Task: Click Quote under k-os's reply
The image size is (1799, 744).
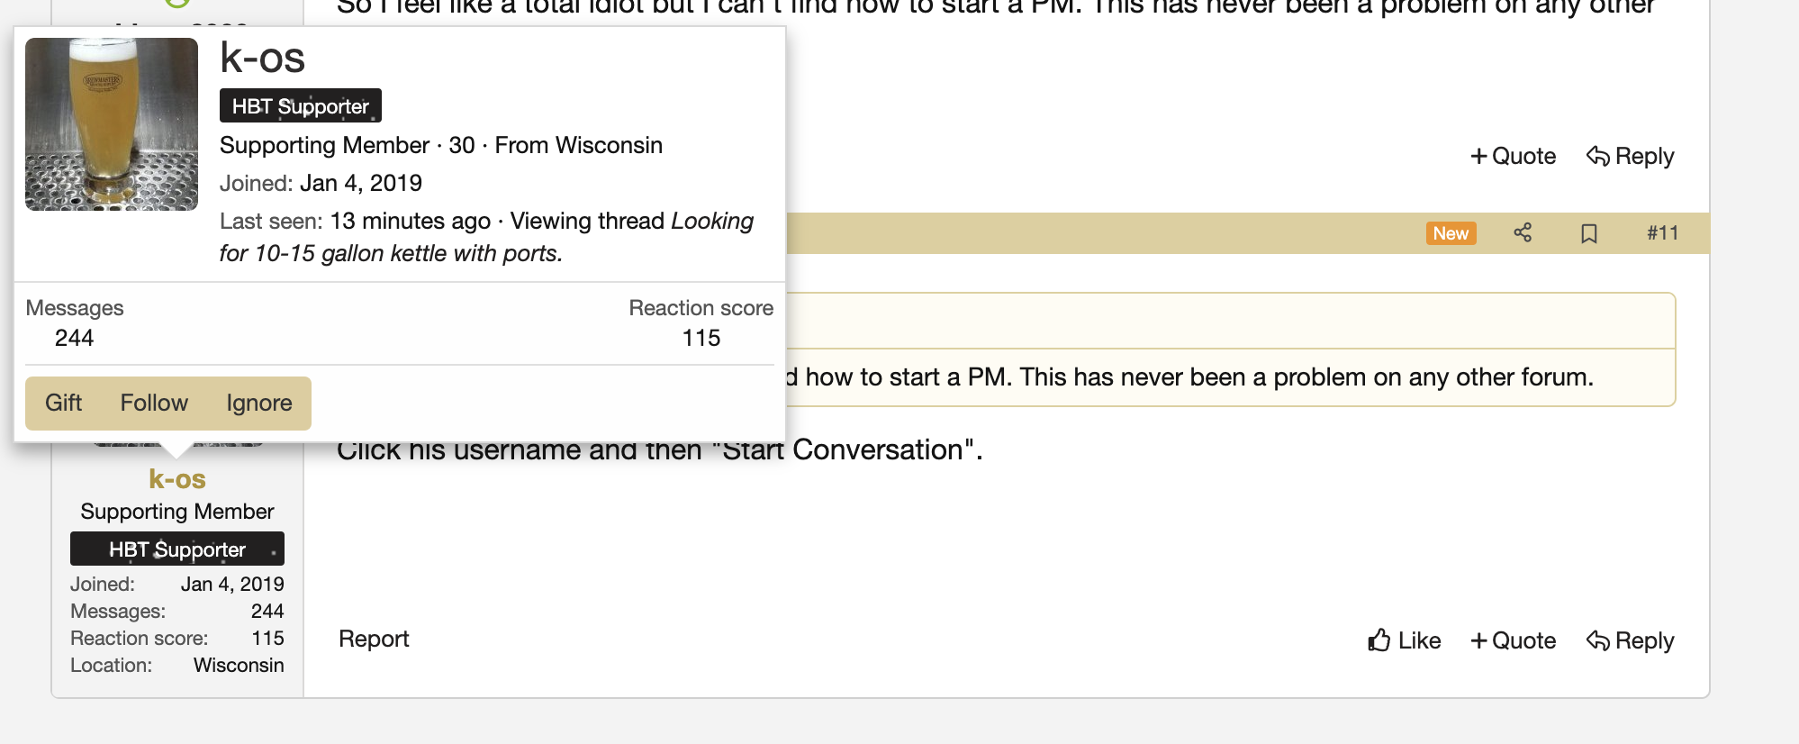Action: 1513,640
